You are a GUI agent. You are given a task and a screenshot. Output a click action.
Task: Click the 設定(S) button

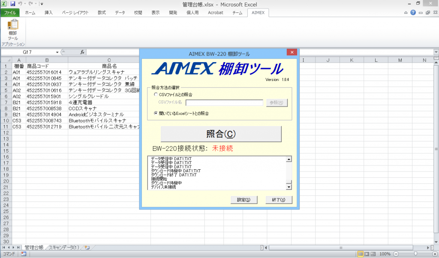coord(244,200)
